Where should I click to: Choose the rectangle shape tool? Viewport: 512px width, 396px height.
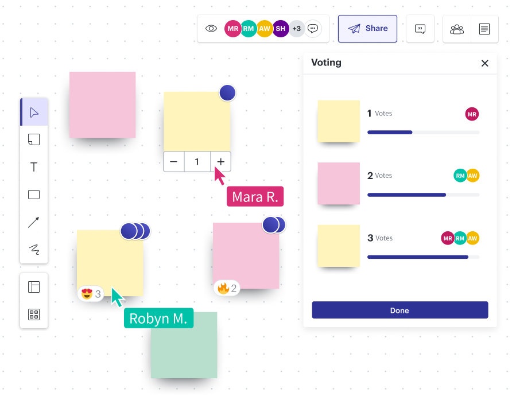pyautogui.click(x=33, y=195)
